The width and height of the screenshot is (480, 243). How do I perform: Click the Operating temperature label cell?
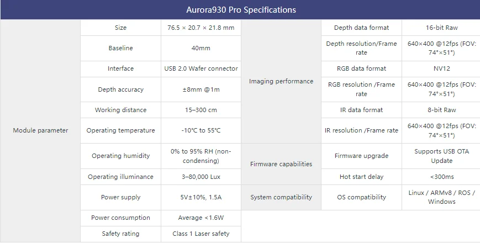tap(120, 131)
